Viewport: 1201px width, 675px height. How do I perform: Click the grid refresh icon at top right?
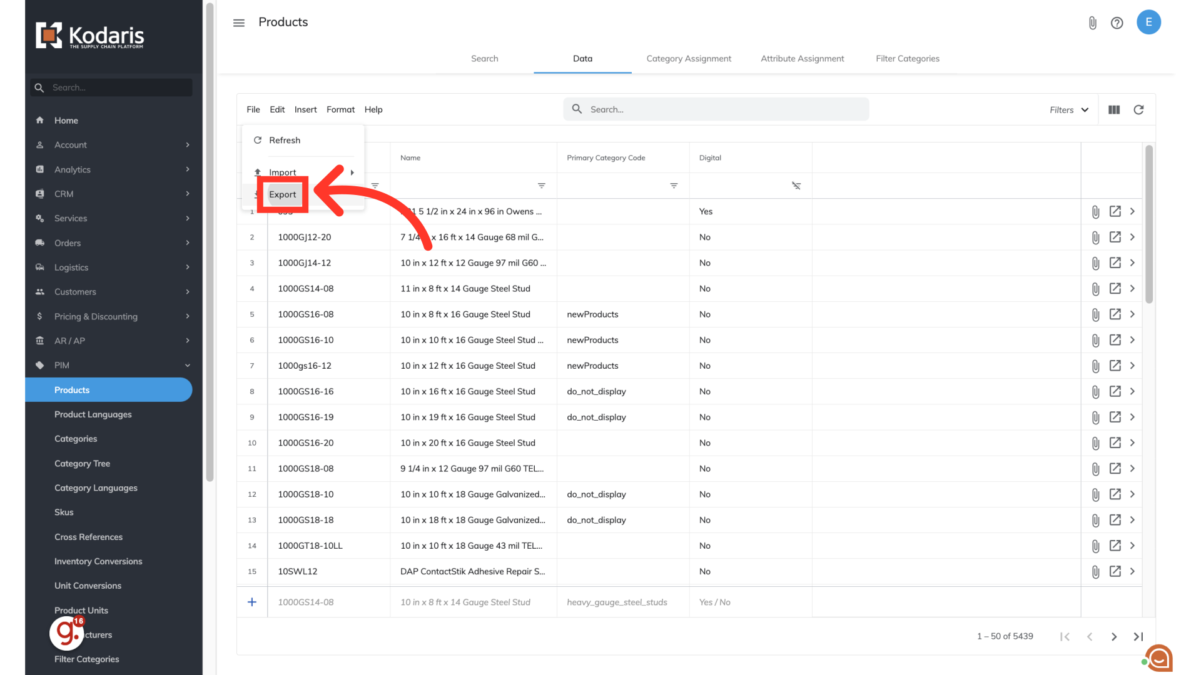pyautogui.click(x=1138, y=110)
